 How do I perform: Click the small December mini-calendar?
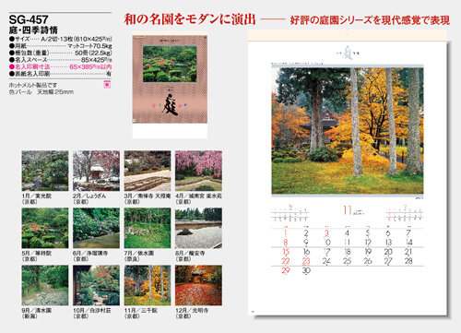coord(405,214)
